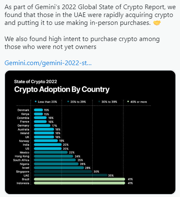
Task: Click the Brazil 41% bar
Action: click(x=79, y=179)
